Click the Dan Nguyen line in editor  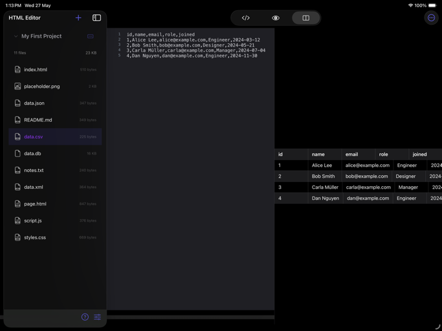tap(192, 56)
